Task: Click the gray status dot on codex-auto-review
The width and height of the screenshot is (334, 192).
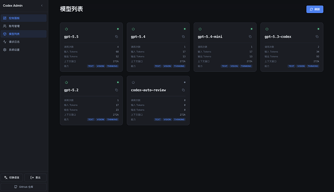Action: (x=185, y=82)
